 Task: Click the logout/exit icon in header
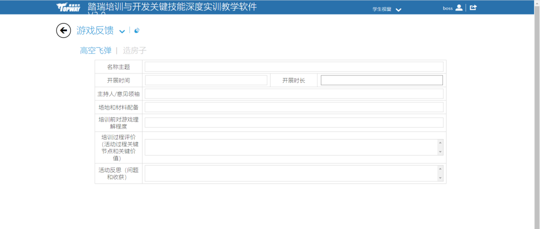[473, 7]
